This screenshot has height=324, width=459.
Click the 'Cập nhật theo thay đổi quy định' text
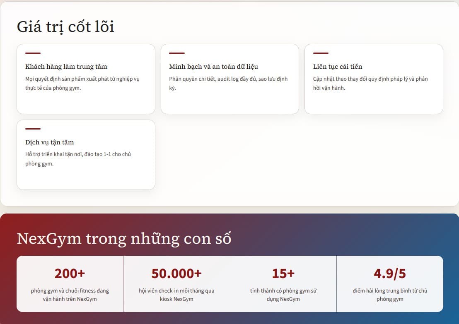point(370,83)
